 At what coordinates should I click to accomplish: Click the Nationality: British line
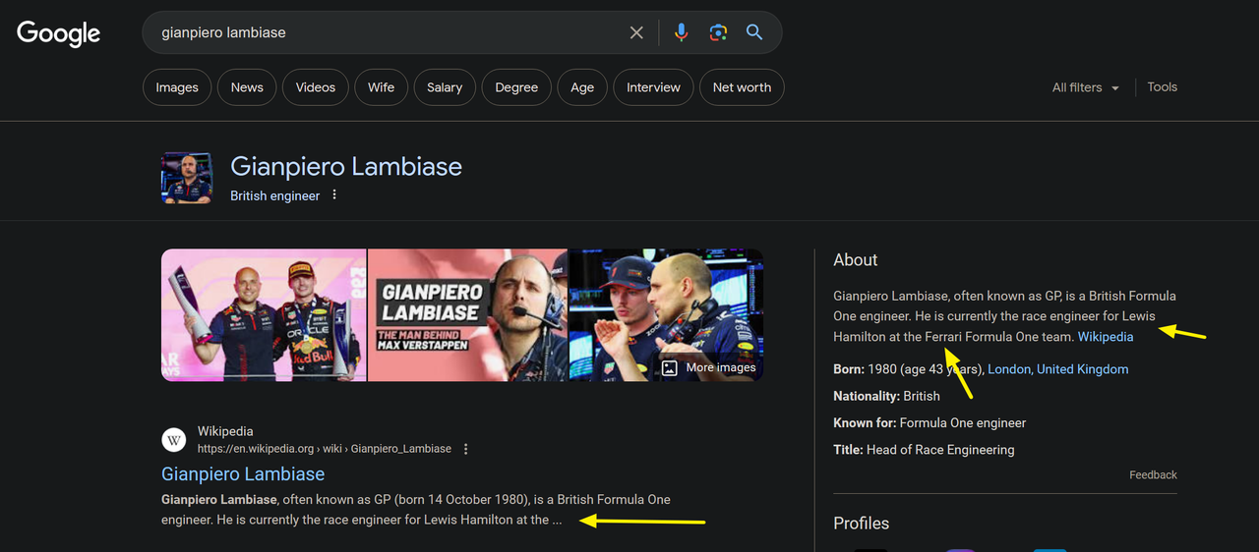pos(886,396)
